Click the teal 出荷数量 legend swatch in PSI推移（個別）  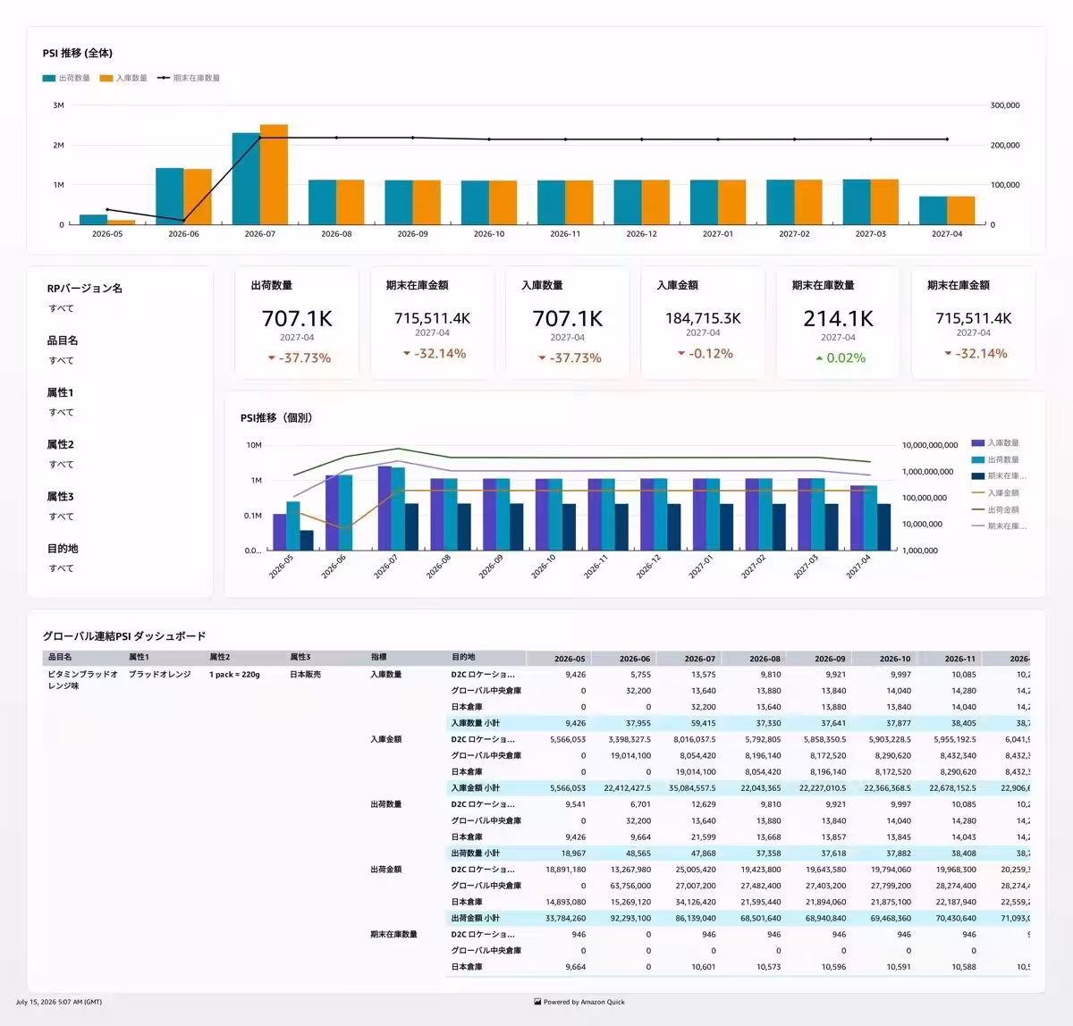coord(978,460)
